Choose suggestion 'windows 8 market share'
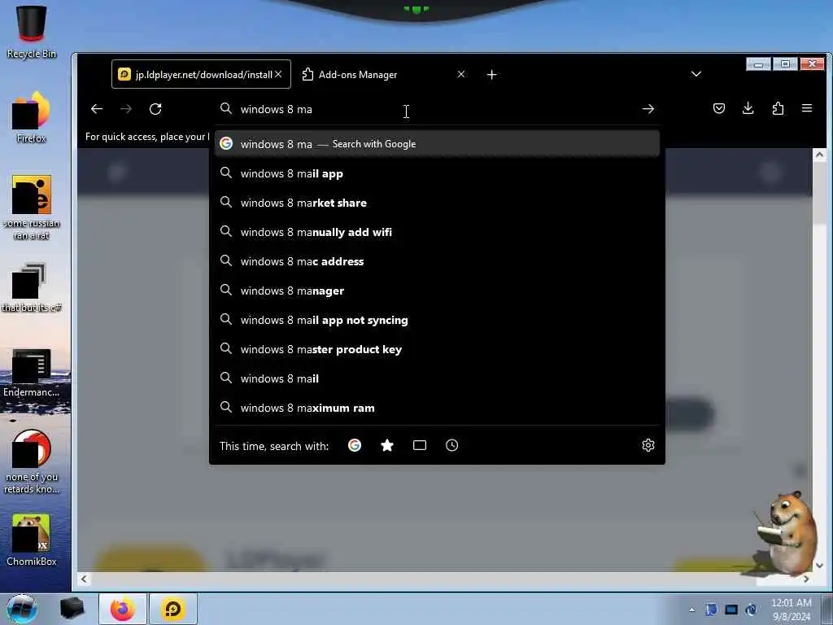Screen dimensions: 833x625 coord(437,203)
